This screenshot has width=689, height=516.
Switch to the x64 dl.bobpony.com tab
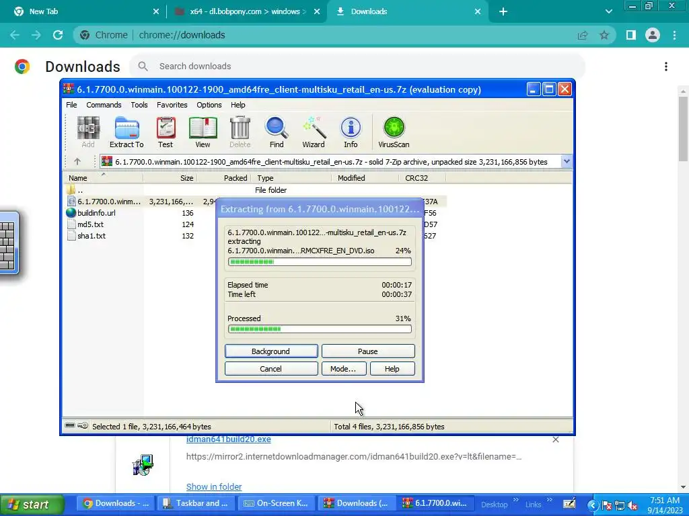pyautogui.click(x=246, y=11)
